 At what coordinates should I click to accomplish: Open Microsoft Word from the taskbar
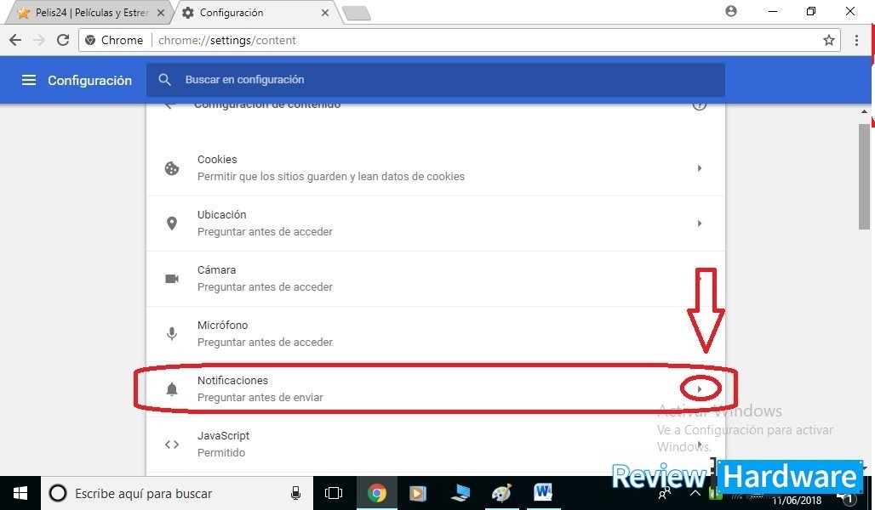tap(543, 493)
